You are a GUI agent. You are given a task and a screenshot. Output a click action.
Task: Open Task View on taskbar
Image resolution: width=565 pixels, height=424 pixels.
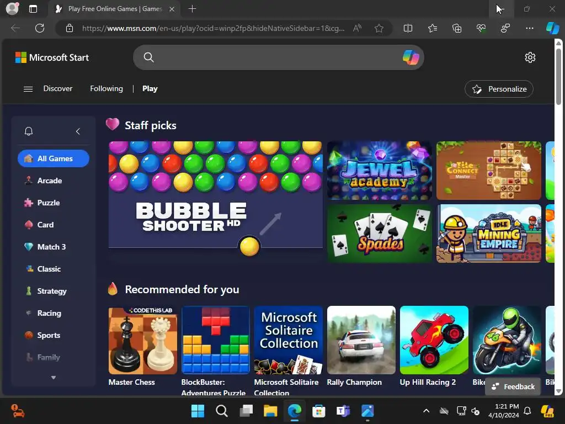[x=246, y=411]
